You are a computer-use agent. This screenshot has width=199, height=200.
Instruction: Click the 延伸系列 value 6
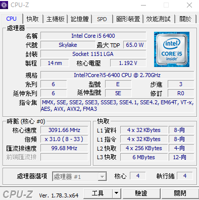point(54,93)
